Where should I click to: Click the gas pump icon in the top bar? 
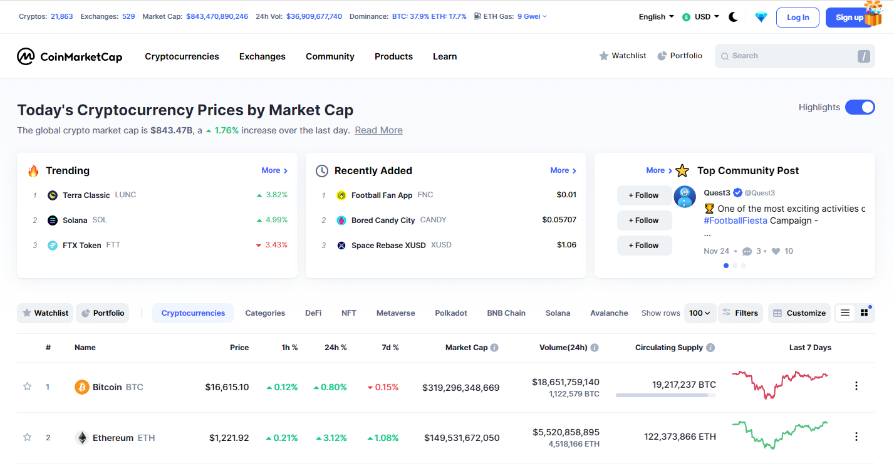click(x=478, y=16)
